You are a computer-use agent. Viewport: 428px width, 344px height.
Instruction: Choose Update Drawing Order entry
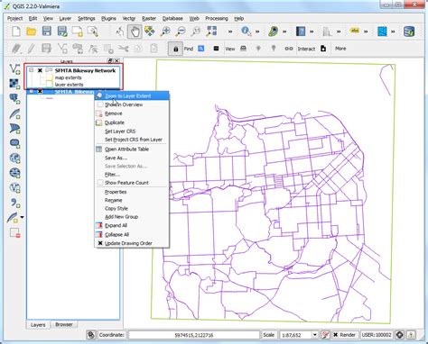click(x=128, y=243)
